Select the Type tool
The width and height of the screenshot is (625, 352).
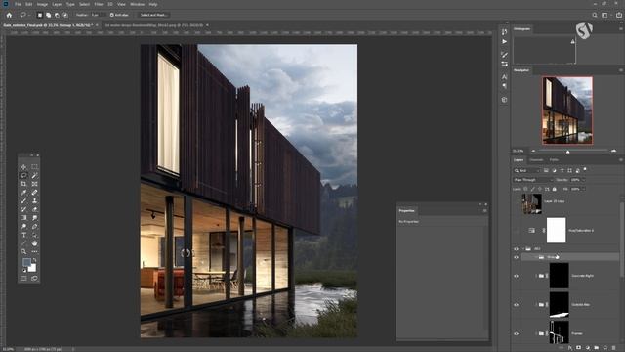pyautogui.click(x=23, y=235)
